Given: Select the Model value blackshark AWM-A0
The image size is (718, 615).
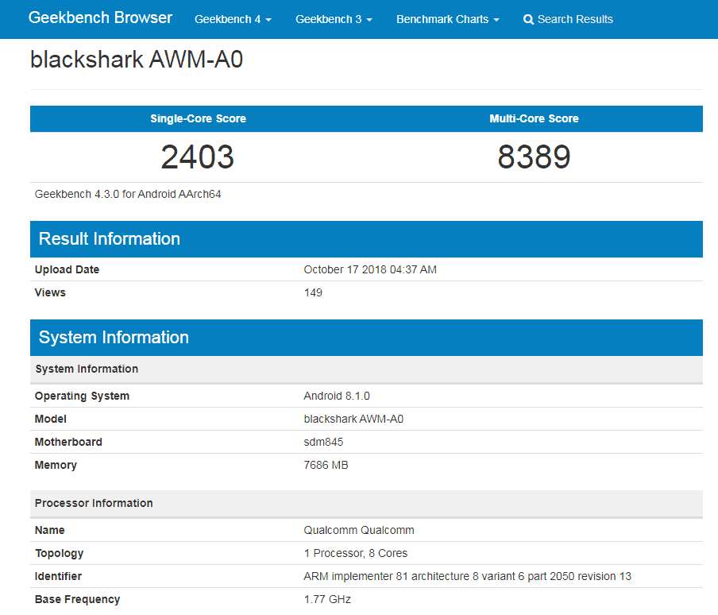Looking at the screenshot, I should pyautogui.click(x=353, y=419).
